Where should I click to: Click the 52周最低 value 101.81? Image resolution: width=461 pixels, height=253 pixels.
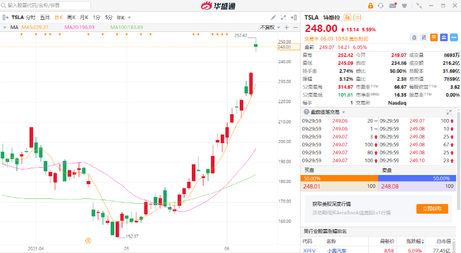click(x=345, y=95)
